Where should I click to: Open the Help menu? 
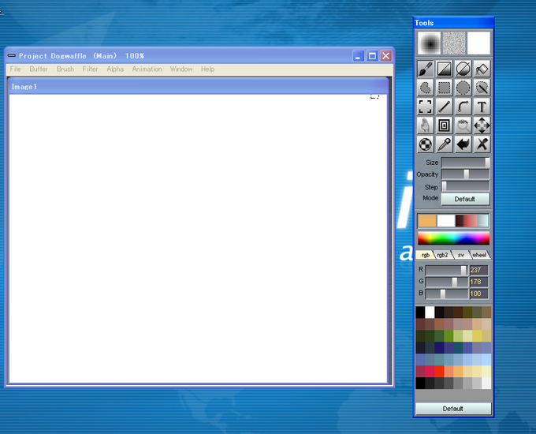(x=207, y=69)
